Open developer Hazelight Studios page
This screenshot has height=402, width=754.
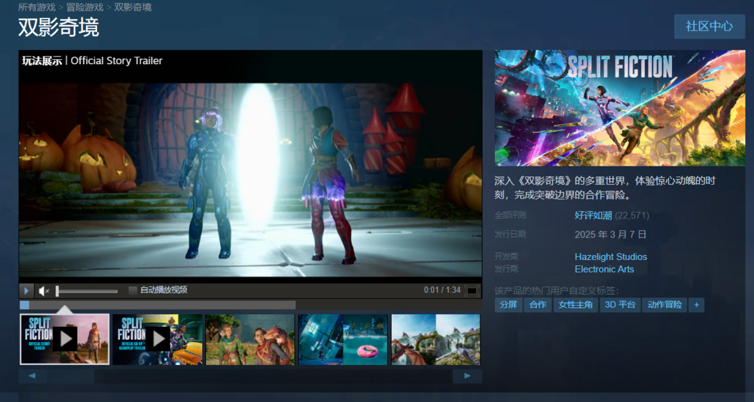tap(611, 256)
